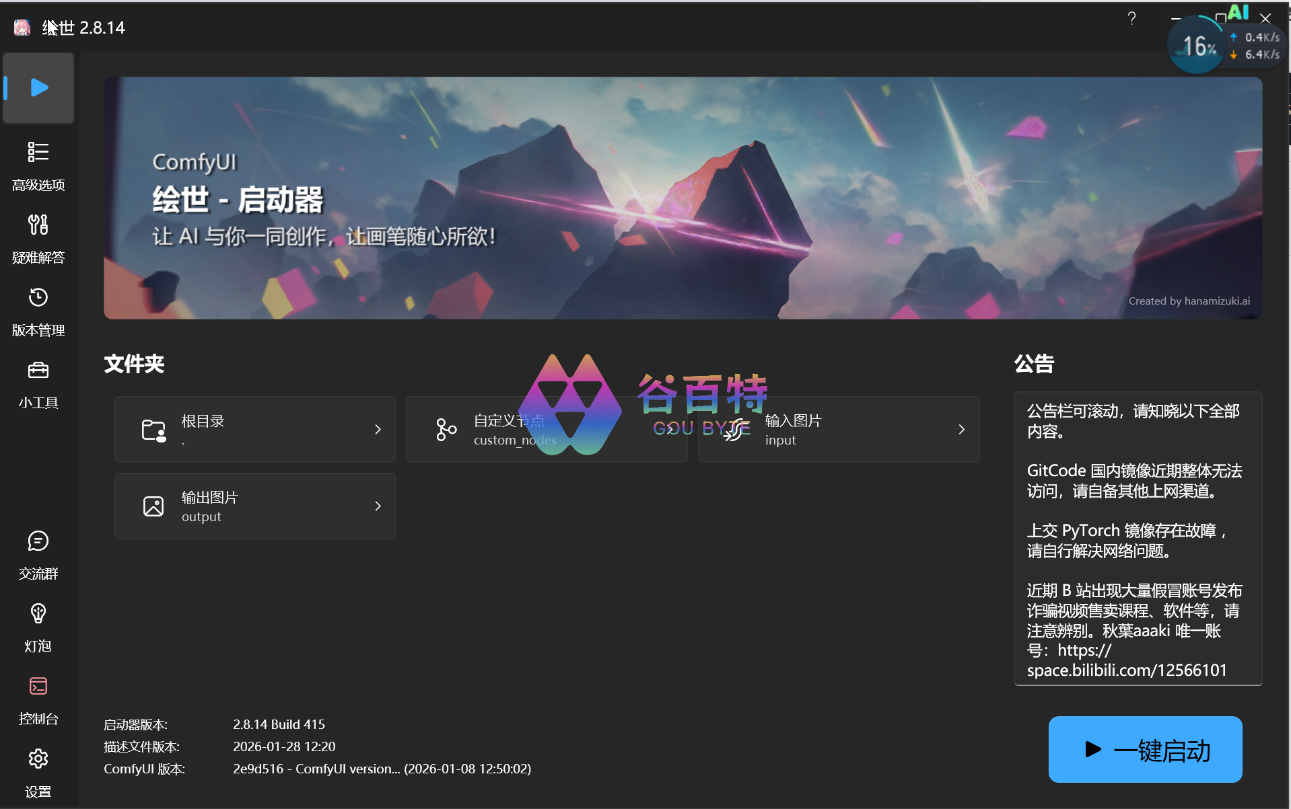Viewport: 1291px width, 809px height.
Task: Expand the 输入图片 input folder chevron
Action: tap(961, 430)
